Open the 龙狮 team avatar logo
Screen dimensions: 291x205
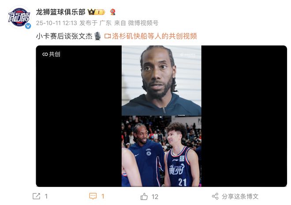tap(19, 18)
